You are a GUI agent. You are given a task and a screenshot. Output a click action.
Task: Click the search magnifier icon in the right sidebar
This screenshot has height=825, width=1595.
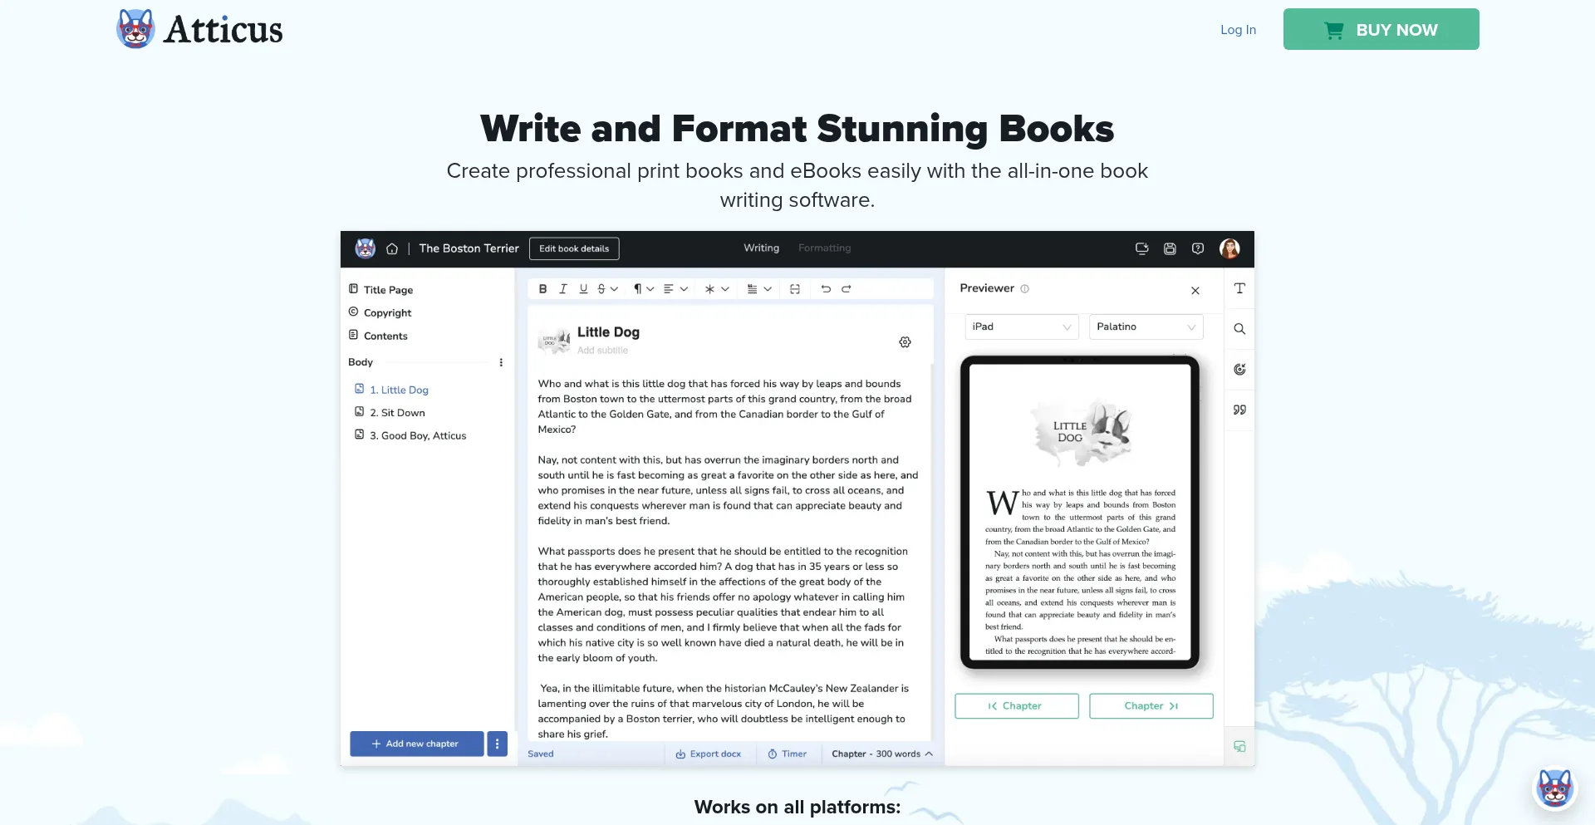point(1239,329)
